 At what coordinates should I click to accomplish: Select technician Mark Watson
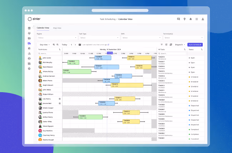[47, 67]
